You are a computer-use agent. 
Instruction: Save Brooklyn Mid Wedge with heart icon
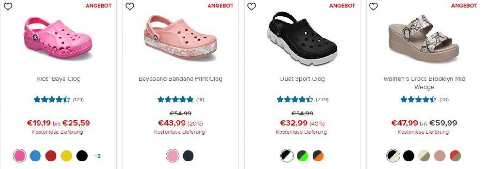[373, 7]
